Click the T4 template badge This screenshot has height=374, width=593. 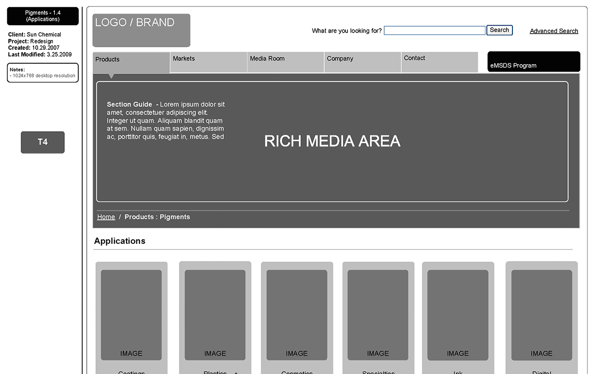pos(42,142)
